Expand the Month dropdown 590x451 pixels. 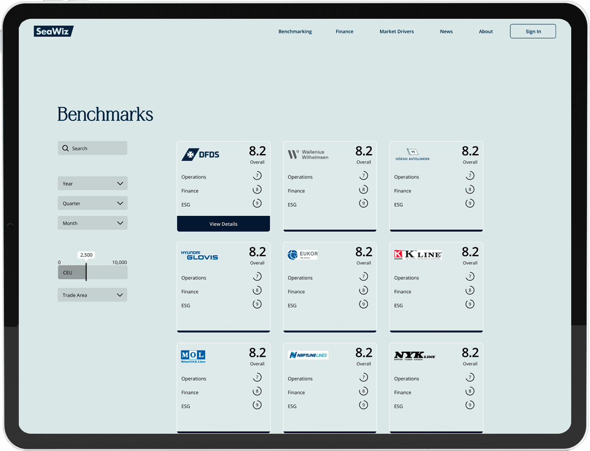pyautogui.click(x=92, y=223)
